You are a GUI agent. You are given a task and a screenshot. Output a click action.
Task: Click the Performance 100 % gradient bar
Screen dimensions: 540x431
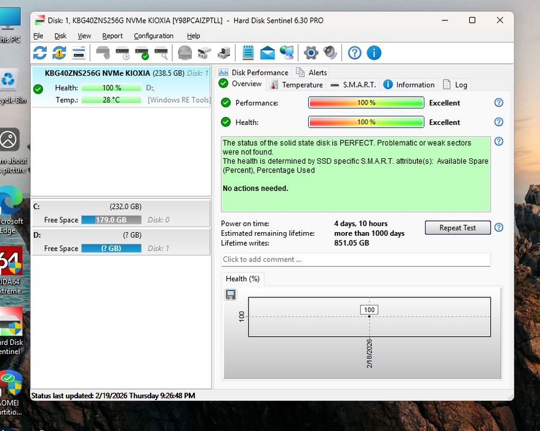[366, 103]
